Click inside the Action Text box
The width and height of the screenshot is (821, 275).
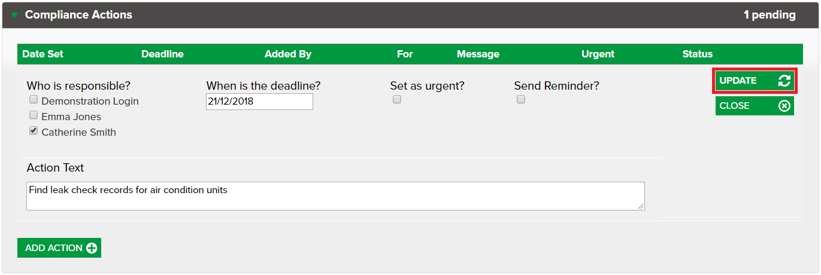(x=335, y=196)
